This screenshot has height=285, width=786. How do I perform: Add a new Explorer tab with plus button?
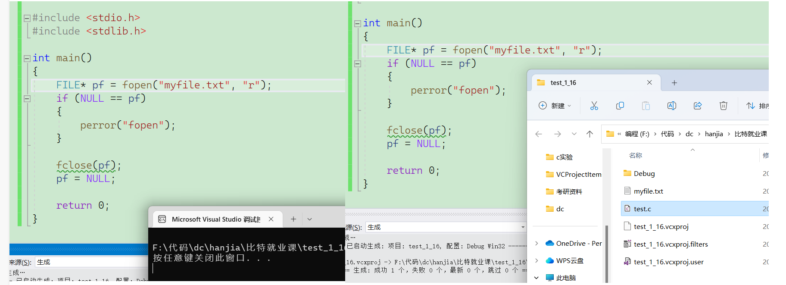[674, 83]
